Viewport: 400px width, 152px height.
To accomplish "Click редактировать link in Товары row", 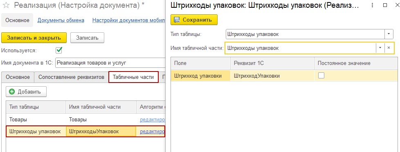I will (153, 120).
